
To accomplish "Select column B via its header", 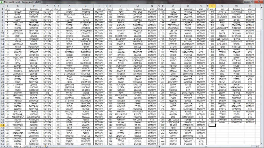I will tap(18, 6).
